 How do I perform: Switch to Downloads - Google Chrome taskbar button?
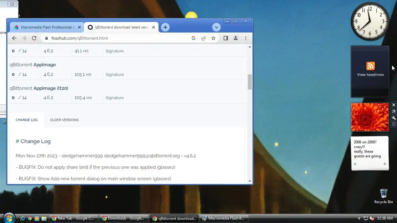coord(124,218)
